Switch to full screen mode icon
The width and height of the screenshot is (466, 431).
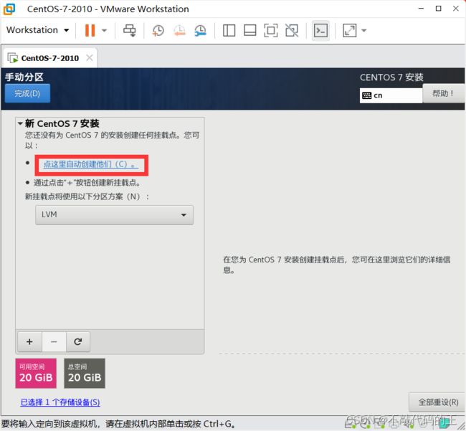(271, 30)
